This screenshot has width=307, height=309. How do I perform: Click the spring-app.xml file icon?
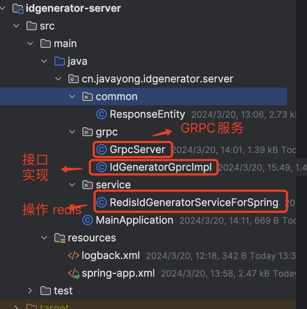74,273
